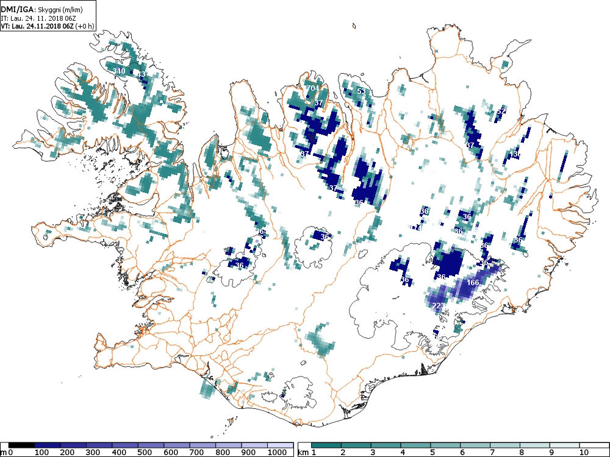Click the '500' label on the metre scale
Image resolution: width=610 pixels, height=457 pixels.
(x=145, y=452)
